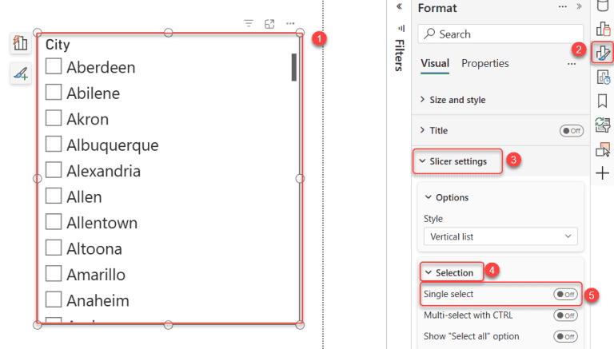Click the plus icon to add a pane
614x349 pixels.
[603, 173]
